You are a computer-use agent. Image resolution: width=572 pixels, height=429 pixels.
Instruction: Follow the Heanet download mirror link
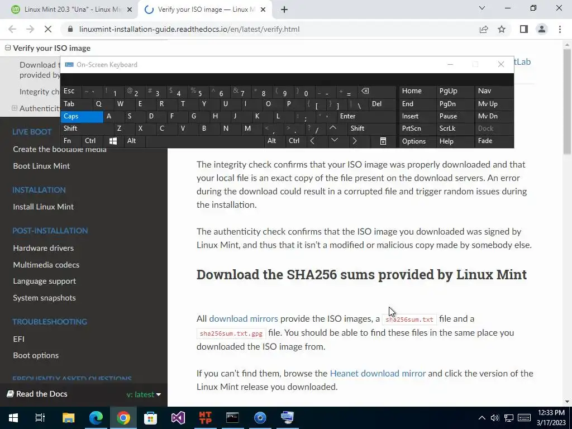378,374
